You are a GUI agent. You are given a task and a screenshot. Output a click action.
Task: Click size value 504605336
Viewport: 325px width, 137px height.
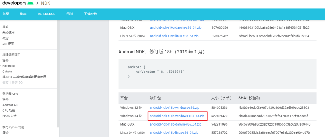[219, 108]
